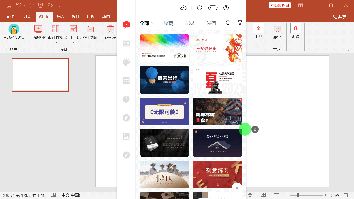
Task: Select the iSlide ribbon tab
Action: click(44, 16)
